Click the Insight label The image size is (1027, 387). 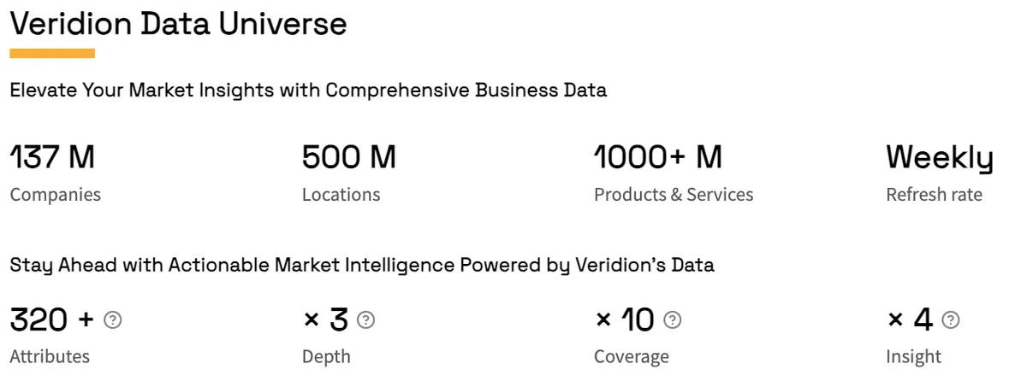click(x=913, y=357)
